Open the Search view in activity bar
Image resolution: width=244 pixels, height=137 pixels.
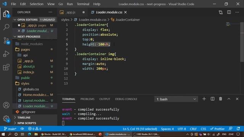(6, 27)
